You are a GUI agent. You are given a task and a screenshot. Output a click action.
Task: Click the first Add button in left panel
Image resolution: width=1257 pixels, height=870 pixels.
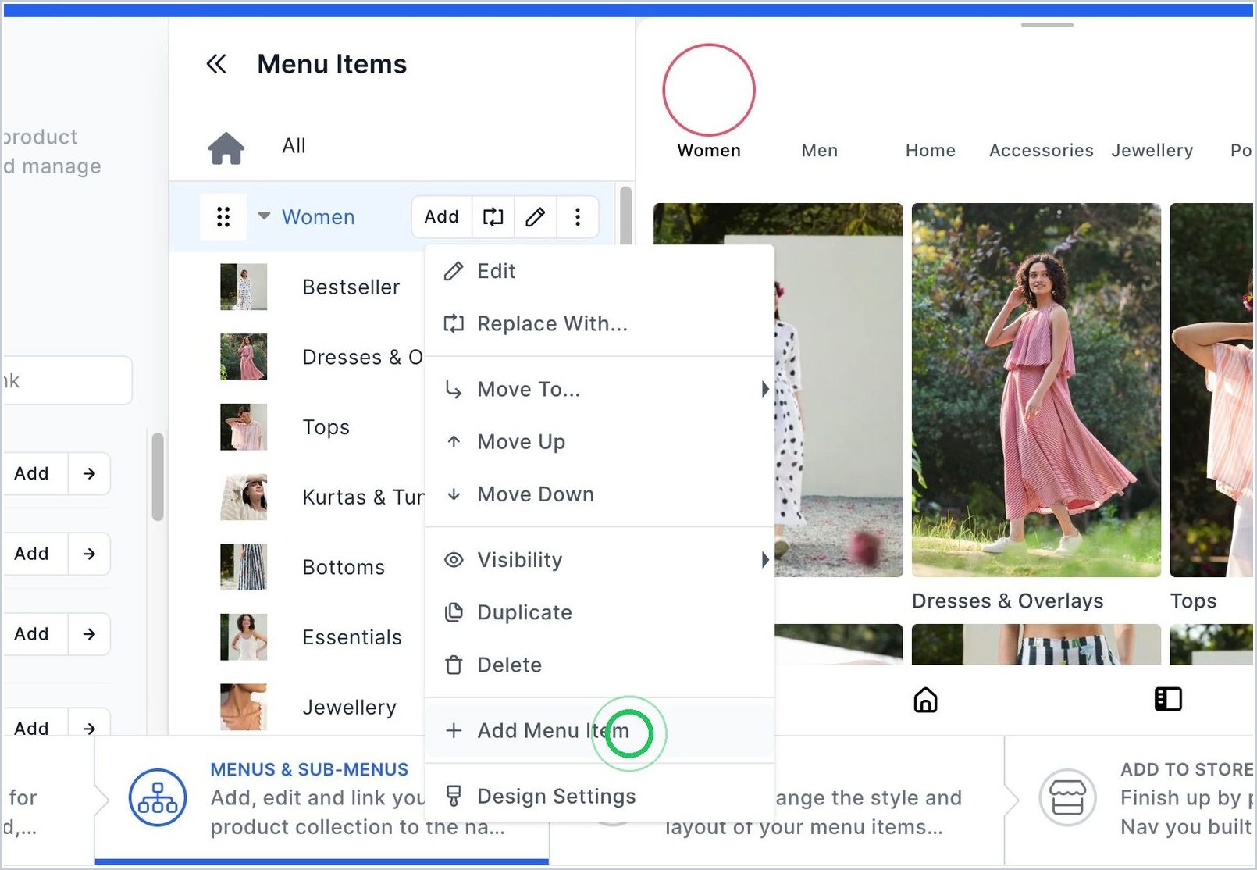[32, 473]
